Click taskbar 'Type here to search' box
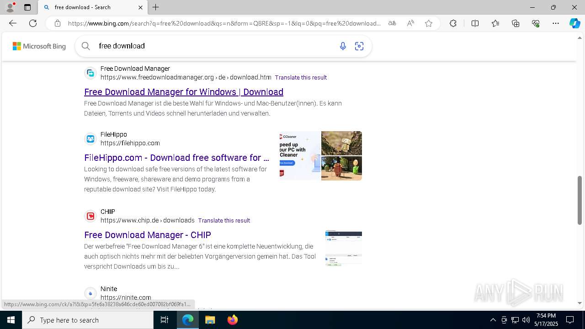 click(x=88, y=320)
